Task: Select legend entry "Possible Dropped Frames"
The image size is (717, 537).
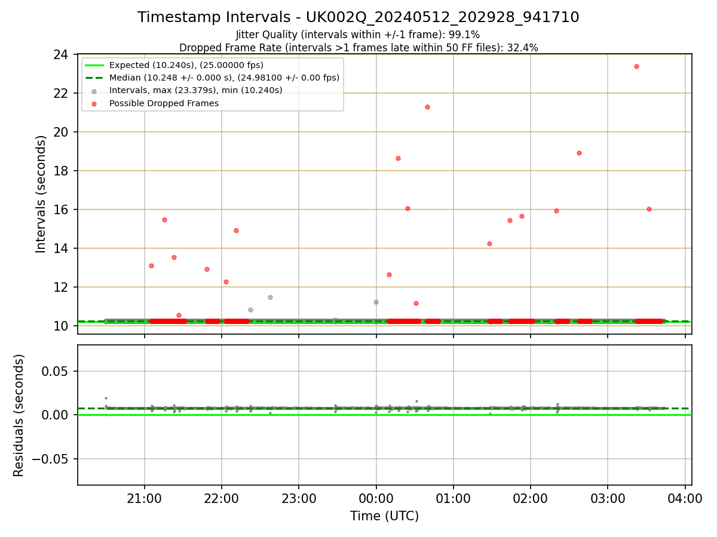Action: point(164,103)
